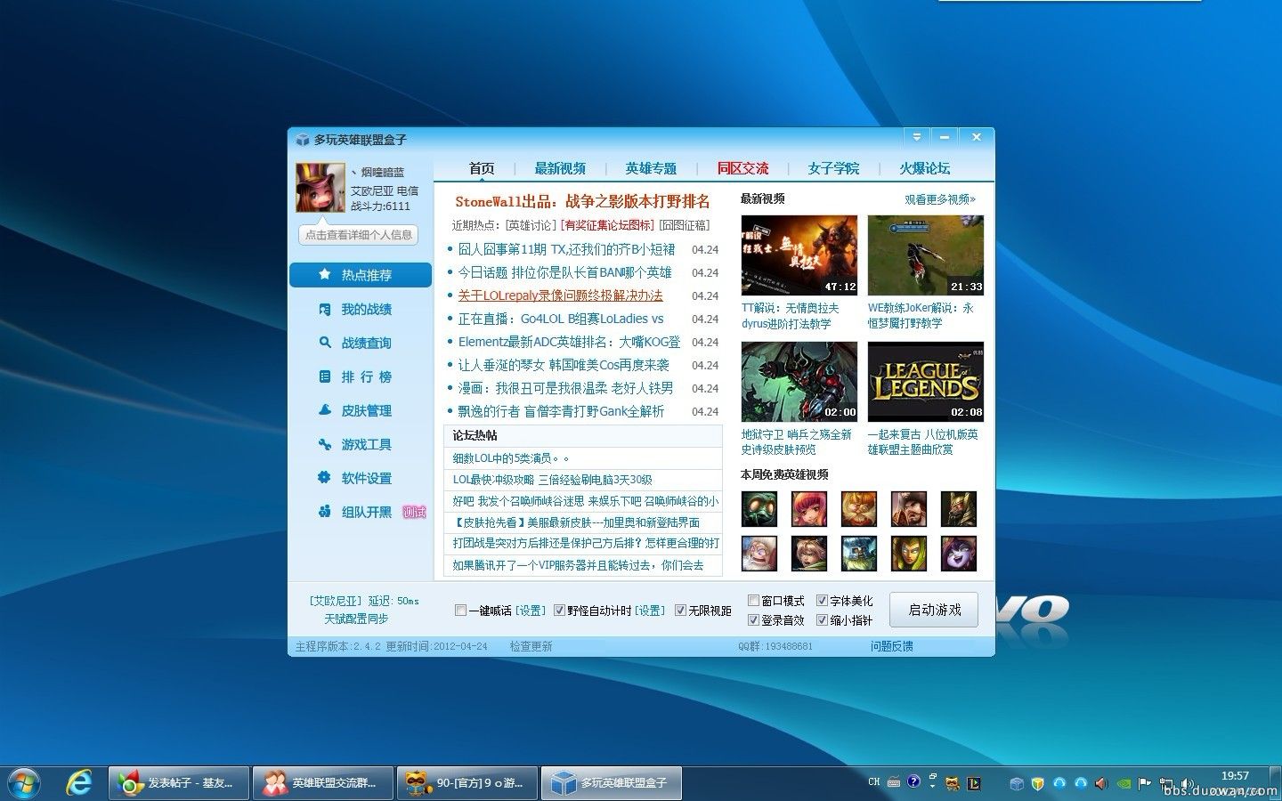Open the 热点推荐 star icon in sidebar
The image size is (1282, 801).
[325, 275]
